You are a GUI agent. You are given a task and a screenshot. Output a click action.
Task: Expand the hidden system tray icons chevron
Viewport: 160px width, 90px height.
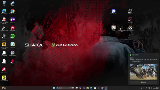138,88
